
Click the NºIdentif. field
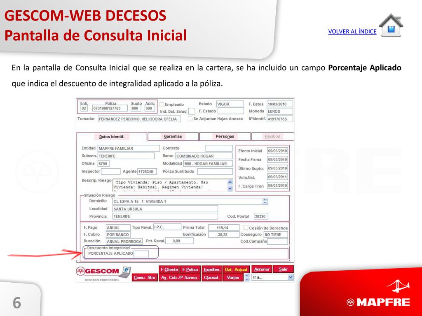pos(280,119)
